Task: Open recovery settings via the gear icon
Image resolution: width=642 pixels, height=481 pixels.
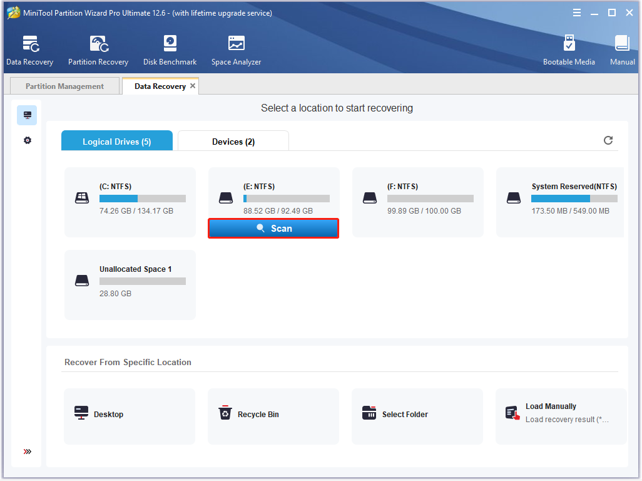Action: tap(26, 140)
